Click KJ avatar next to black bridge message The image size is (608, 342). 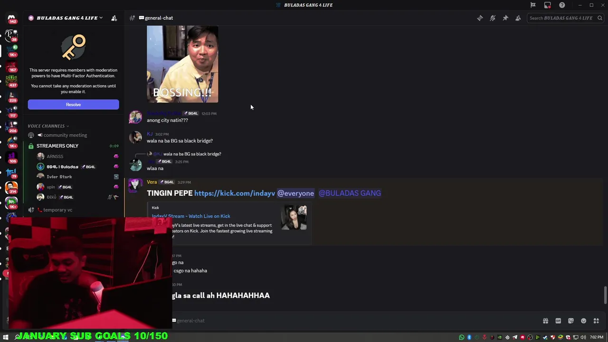tap(136, 137)
